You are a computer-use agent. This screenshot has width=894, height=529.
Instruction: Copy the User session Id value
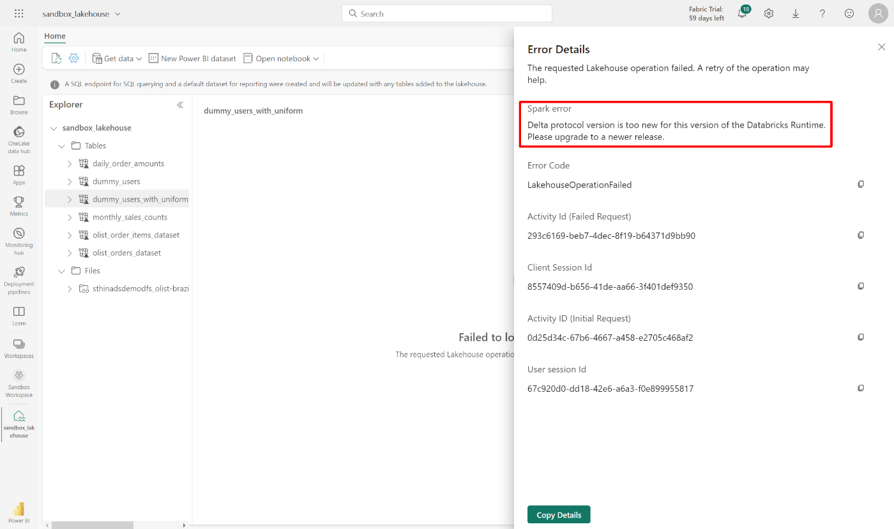(861, 389)
